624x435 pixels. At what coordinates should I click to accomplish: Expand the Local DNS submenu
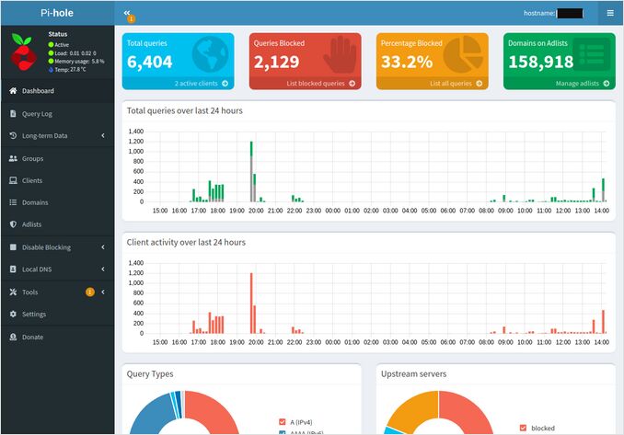(102, 269)
